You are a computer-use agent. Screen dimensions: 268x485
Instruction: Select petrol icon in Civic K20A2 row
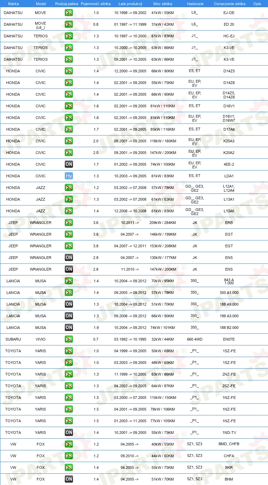click(x=69, y=153)
